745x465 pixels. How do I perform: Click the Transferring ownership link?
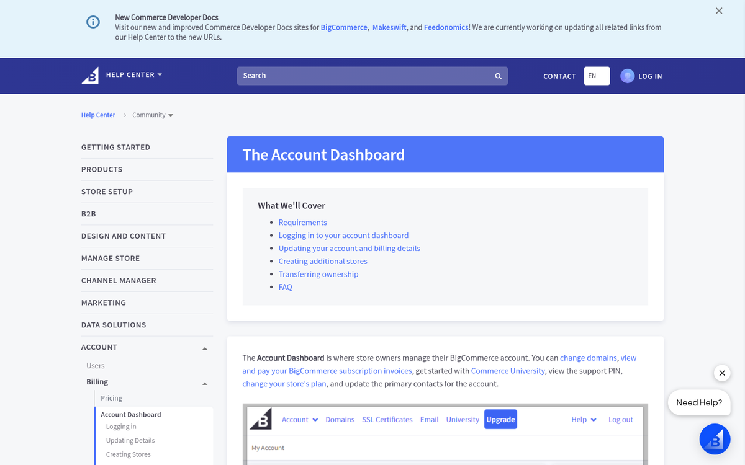318,273
